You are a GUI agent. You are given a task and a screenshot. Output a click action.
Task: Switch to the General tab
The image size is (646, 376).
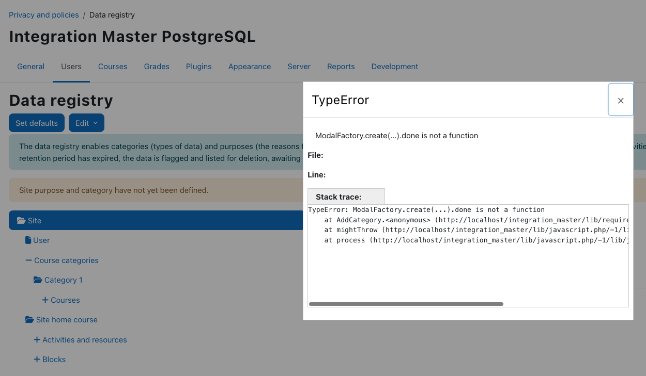click(31, 67)
